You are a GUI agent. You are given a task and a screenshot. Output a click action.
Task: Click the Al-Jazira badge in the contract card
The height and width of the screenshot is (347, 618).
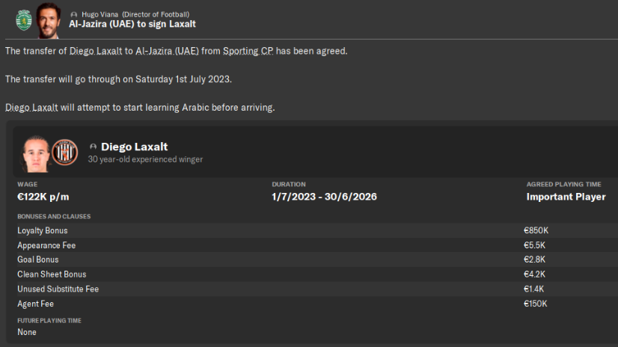[65, 151]
